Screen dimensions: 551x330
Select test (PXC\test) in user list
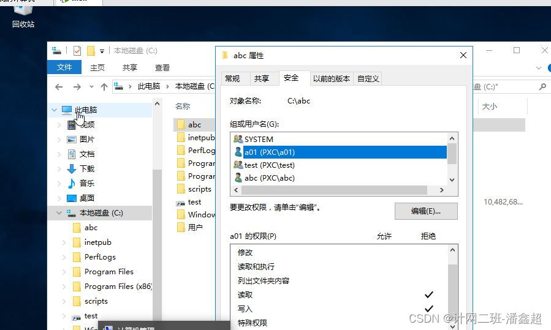pyautogui.click(x=270, y=165)
